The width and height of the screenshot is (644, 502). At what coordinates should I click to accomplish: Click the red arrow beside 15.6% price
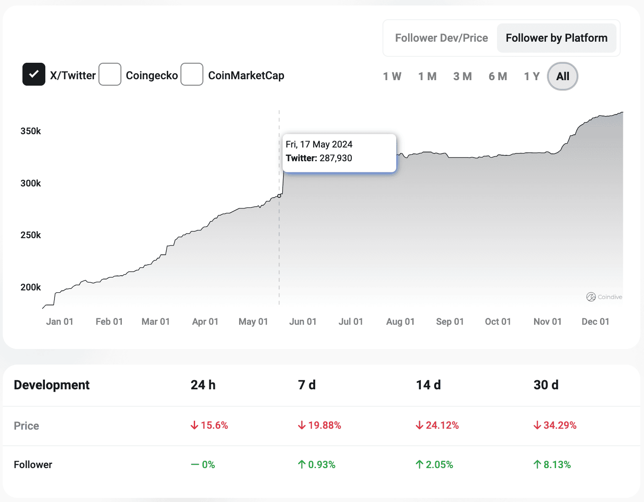[x=195, y=426]
